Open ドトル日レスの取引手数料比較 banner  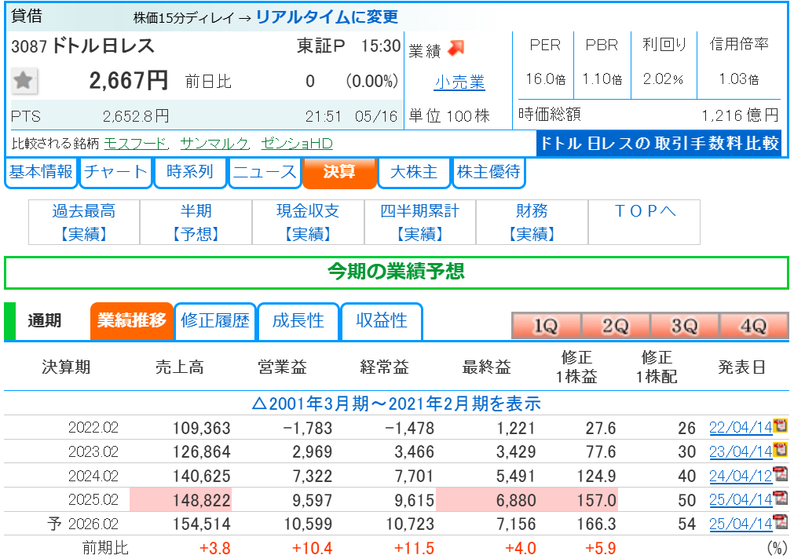point(659,144)
